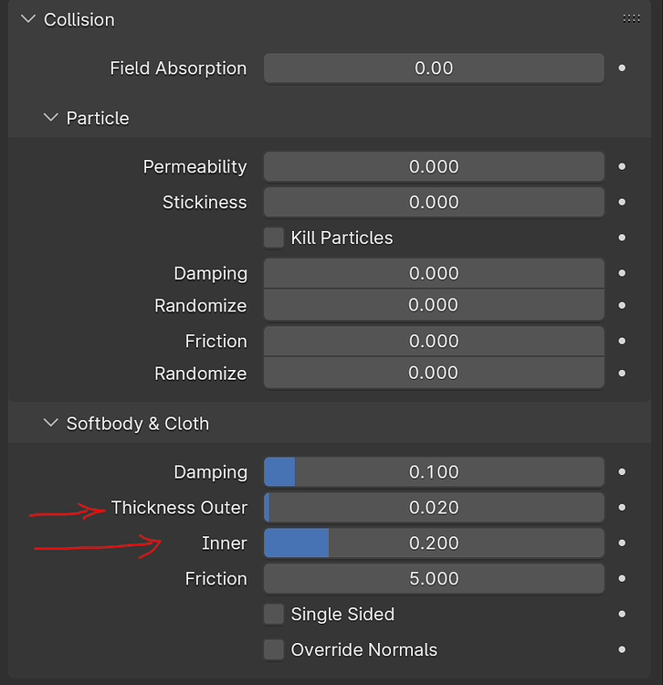Enable the Single Sided checkbox
The width and height of the screenshot is (663, 685).
(274, 615)
